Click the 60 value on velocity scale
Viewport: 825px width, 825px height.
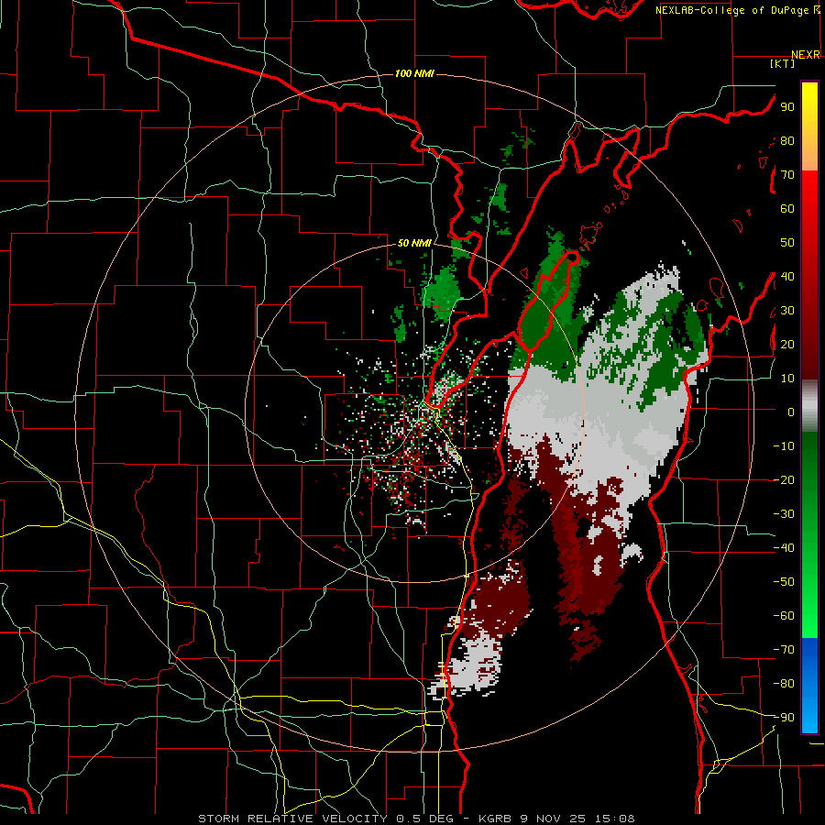point(787,208)
